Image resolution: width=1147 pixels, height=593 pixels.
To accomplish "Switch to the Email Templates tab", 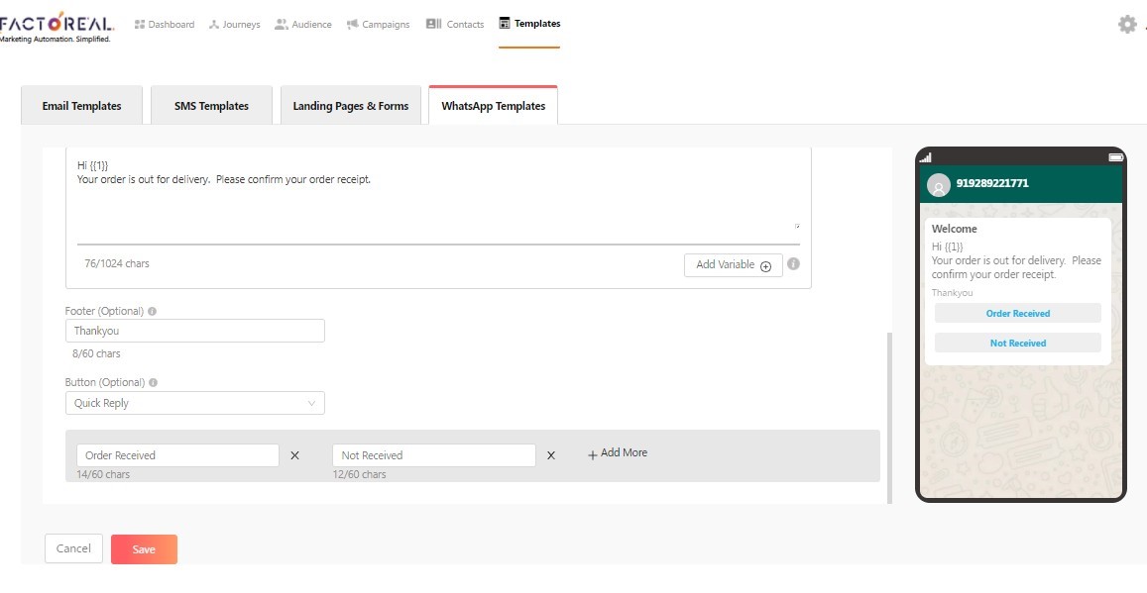I will [81, 105].
